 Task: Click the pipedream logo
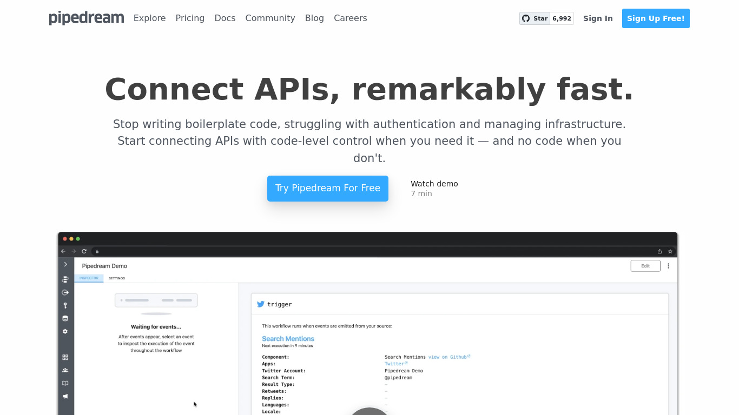87,18
